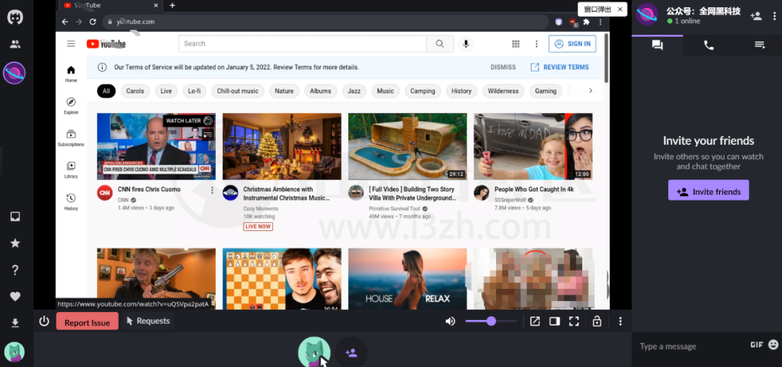782x367 pixels.
Task: Select the Camping filter chip
Action: 422,91
